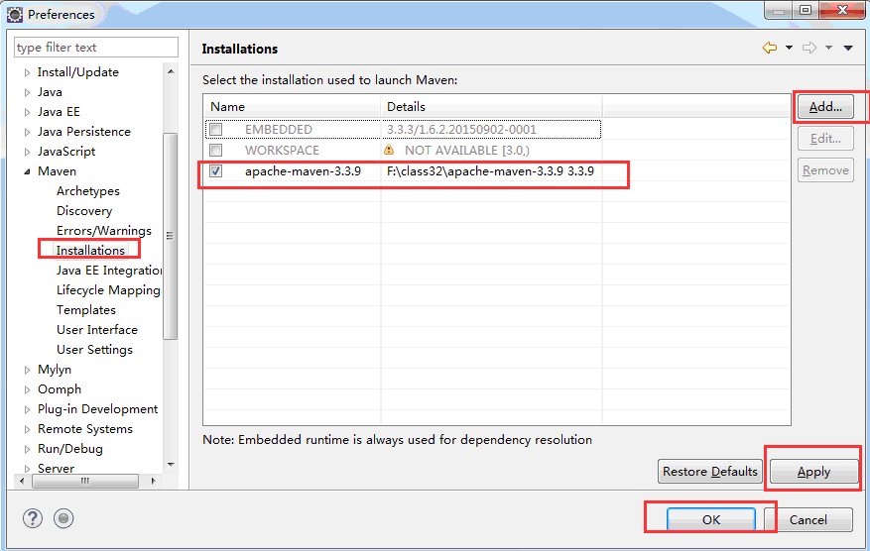The width and height of the screenshot is (870, 551).
Task: Click the oomph preference recorder icon
Action: pos(63,518)
